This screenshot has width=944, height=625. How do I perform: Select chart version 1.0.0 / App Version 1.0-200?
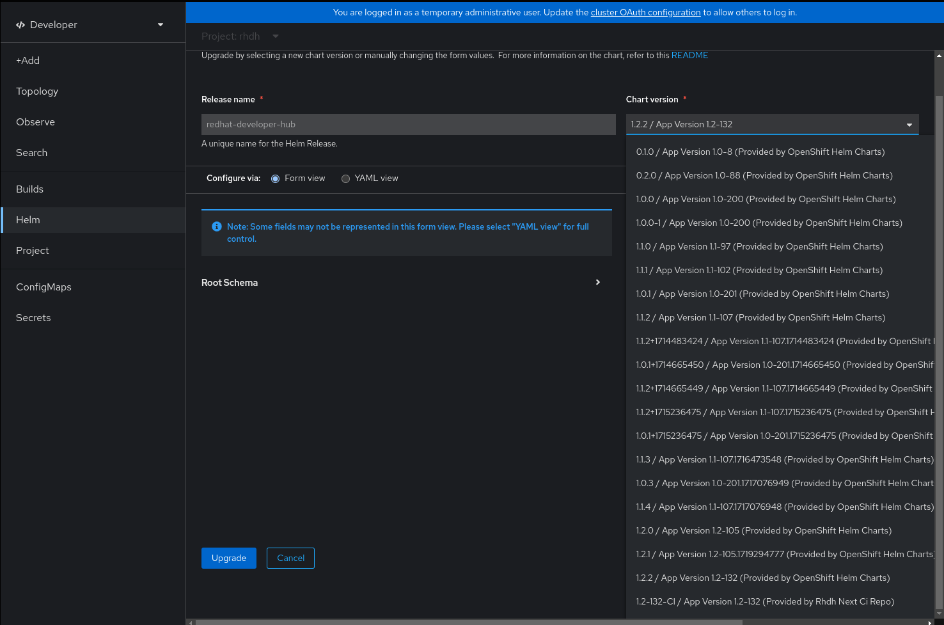pyautogui.click(x=780, y=199)
